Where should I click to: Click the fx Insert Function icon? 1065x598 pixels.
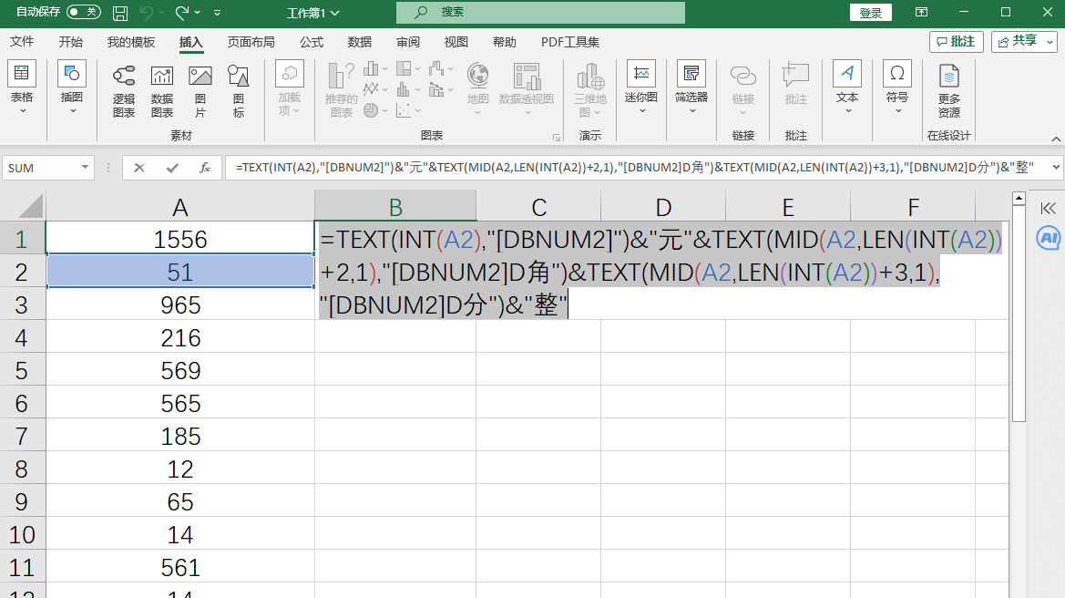(x=205, y=168)
